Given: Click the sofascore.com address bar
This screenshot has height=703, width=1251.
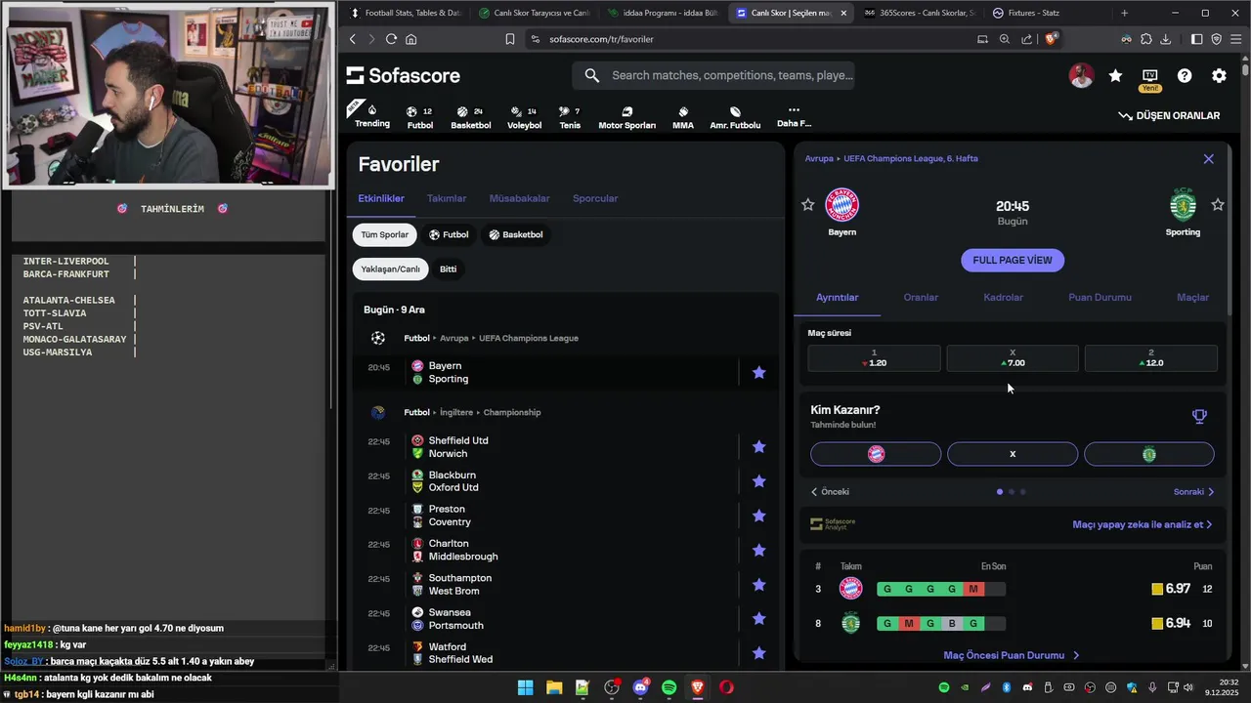Looking at the screenshot, I should coord(749,39).
